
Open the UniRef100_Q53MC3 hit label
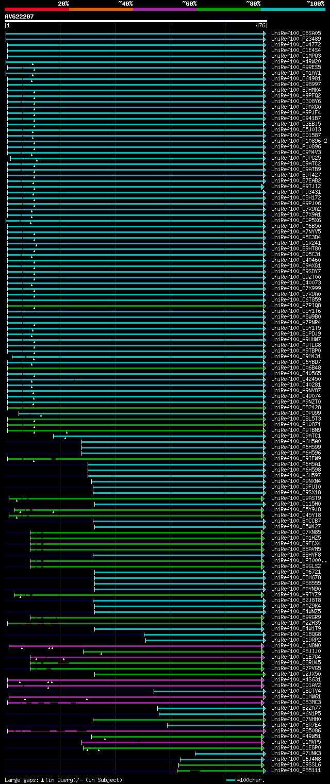pos(296,703)
